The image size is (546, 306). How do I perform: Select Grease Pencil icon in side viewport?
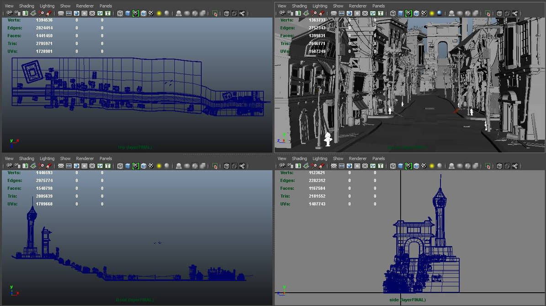321,166
